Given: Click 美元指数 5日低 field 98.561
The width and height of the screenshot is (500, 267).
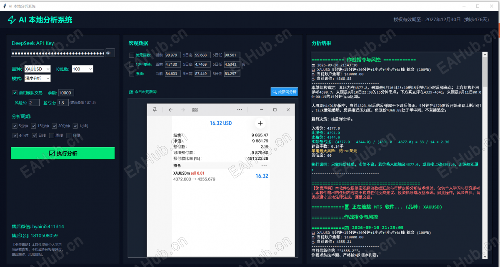Looking at the screenshot, I should click(x=232, y=55).
